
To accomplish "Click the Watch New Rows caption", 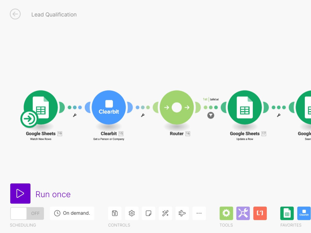I will pos(41,139).
